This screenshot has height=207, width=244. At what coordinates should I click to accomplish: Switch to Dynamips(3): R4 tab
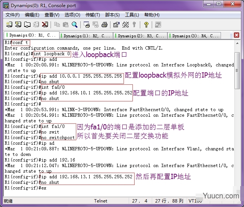tap(195, 36)
